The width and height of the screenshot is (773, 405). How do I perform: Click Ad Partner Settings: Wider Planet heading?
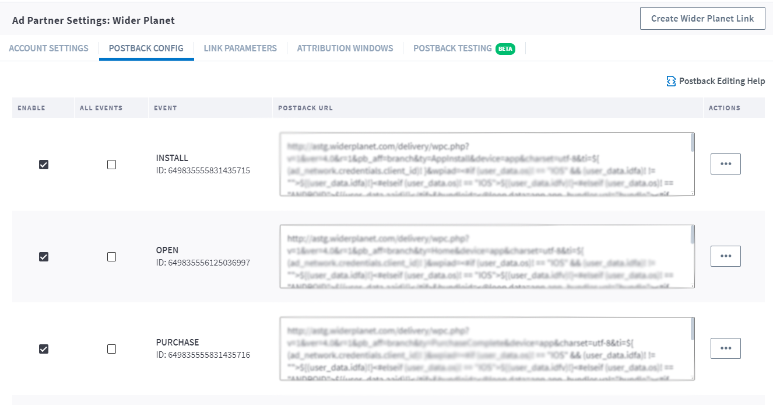(93, 20)
